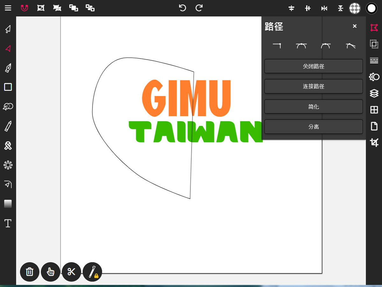Set node type to smooth curve

(x=326, y=46)
